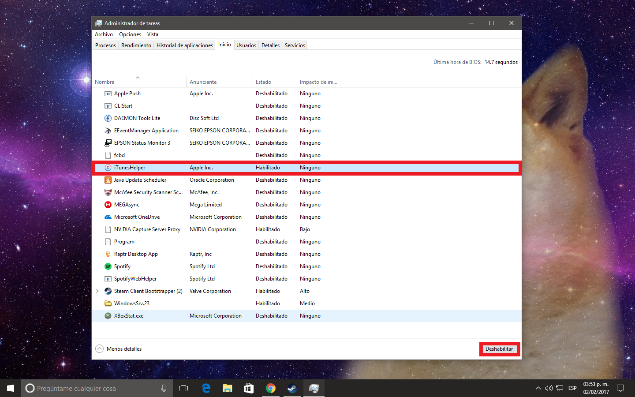The height and width of the screenshot is (397, 635).
Task: Switch to the Servicios tab
Action: tap(295, 45)
